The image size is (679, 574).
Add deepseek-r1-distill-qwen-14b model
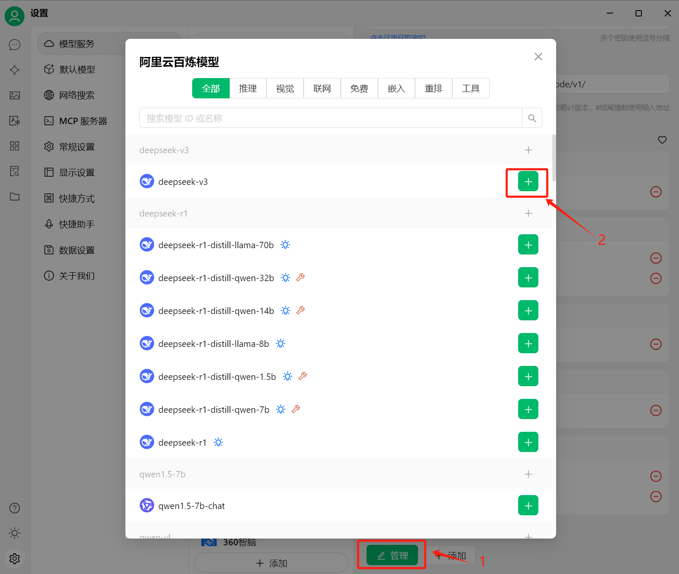pyautogui.click(x=528, y=311)
